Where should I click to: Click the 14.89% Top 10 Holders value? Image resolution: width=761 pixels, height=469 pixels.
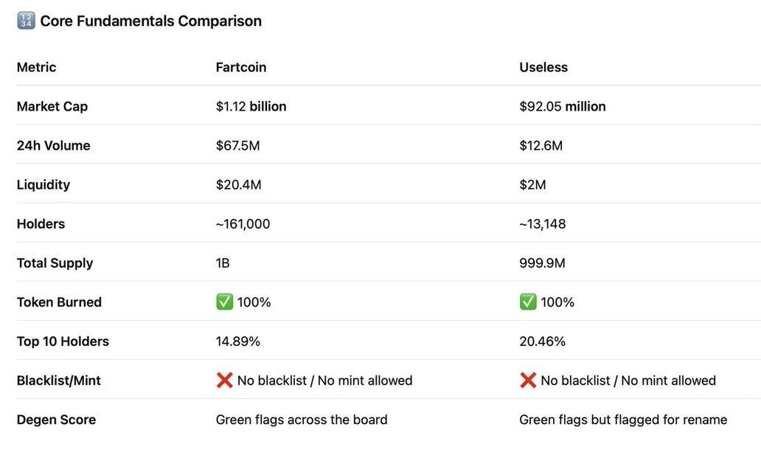[x=237, y=341]
